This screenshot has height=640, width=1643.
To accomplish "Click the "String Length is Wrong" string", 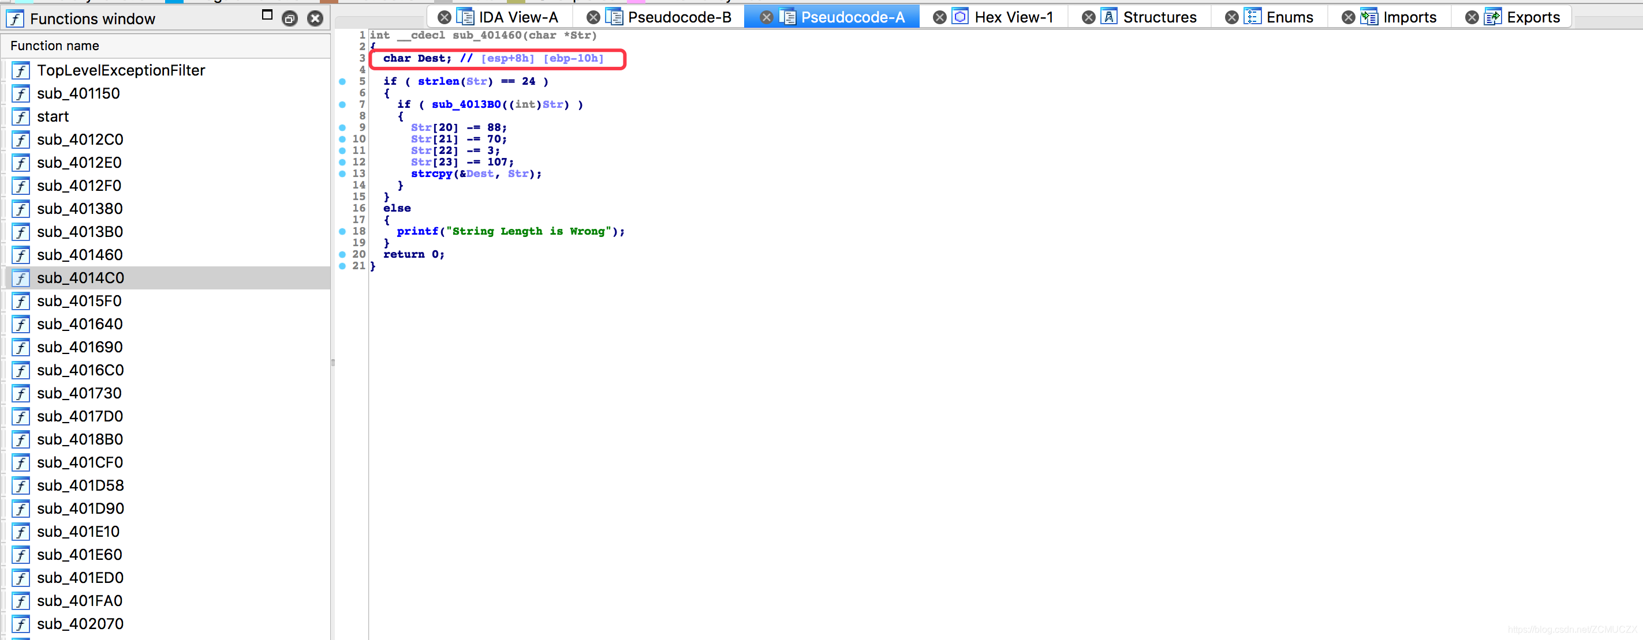I will 528,231.
